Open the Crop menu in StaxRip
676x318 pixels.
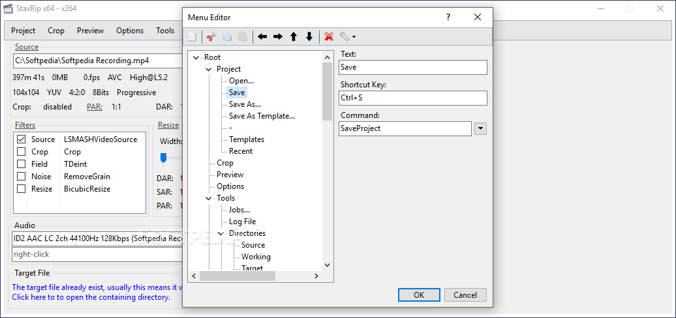coord(56,31)
